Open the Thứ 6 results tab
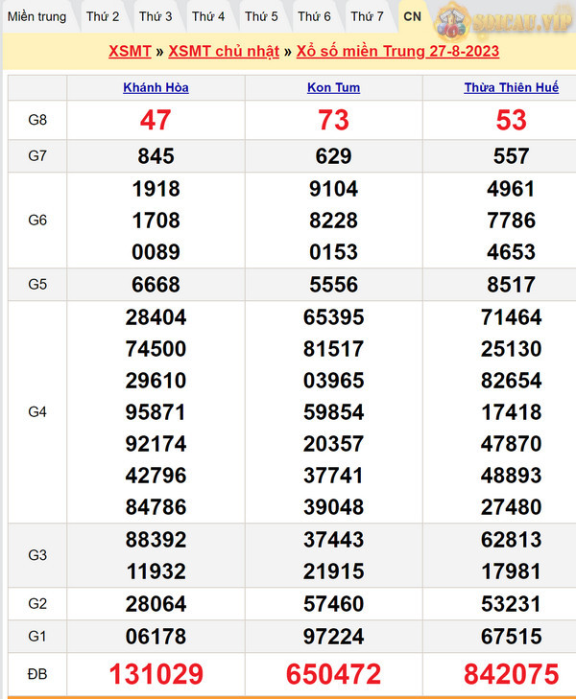 (x=314, y=16)
